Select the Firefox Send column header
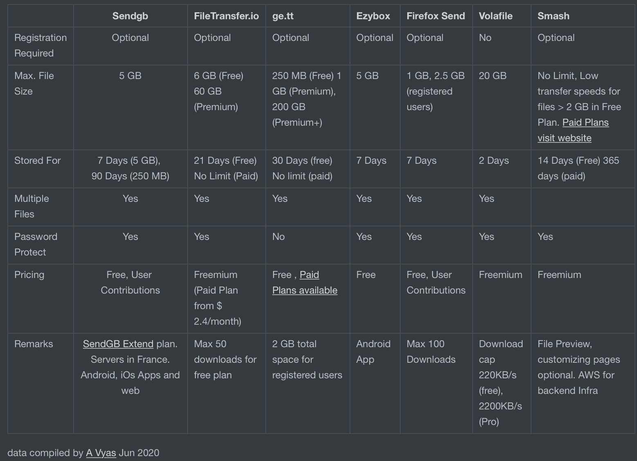Image resolution: width=637 pixels, height=461 pixels. (436, 16)
